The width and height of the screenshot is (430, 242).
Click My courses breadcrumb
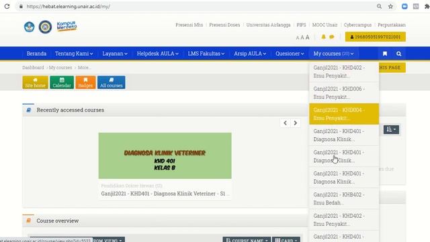coord(60,67)
